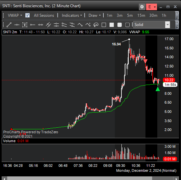Screen dimensions: 181x180
Task: Click the 09:30 time axis label
Action: [120, 166]
